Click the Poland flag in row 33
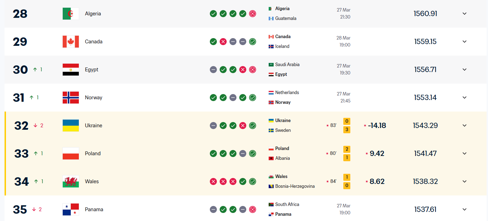 70,154
